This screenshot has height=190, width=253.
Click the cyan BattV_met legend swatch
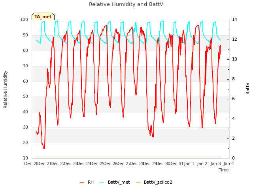tap(102, 183)
